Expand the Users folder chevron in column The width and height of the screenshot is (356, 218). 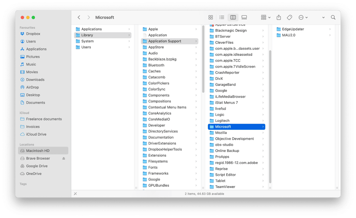tap(129, 47)
